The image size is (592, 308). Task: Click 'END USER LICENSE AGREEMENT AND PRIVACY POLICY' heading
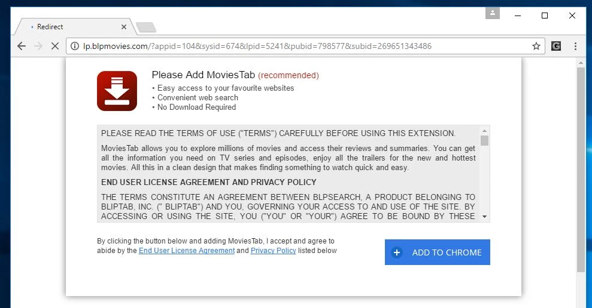pos(209,182)
